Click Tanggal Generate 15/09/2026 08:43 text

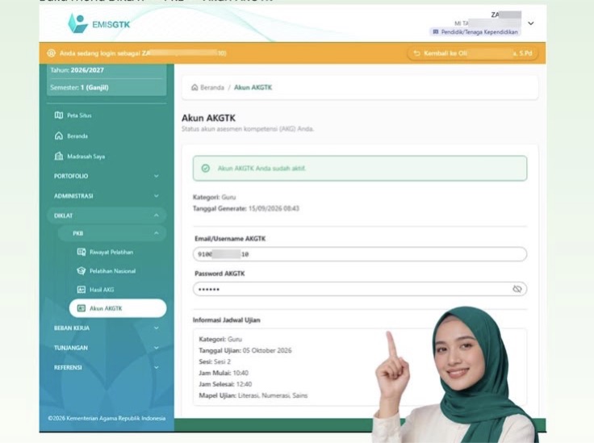pyautogui.click(x=246, y=208)
